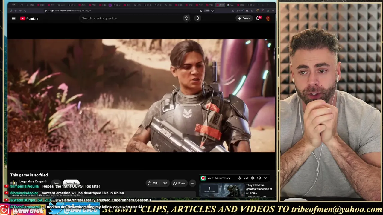Click the video title 'This game is so fried'
Viewport: 383px width, 215px height.
29,175
